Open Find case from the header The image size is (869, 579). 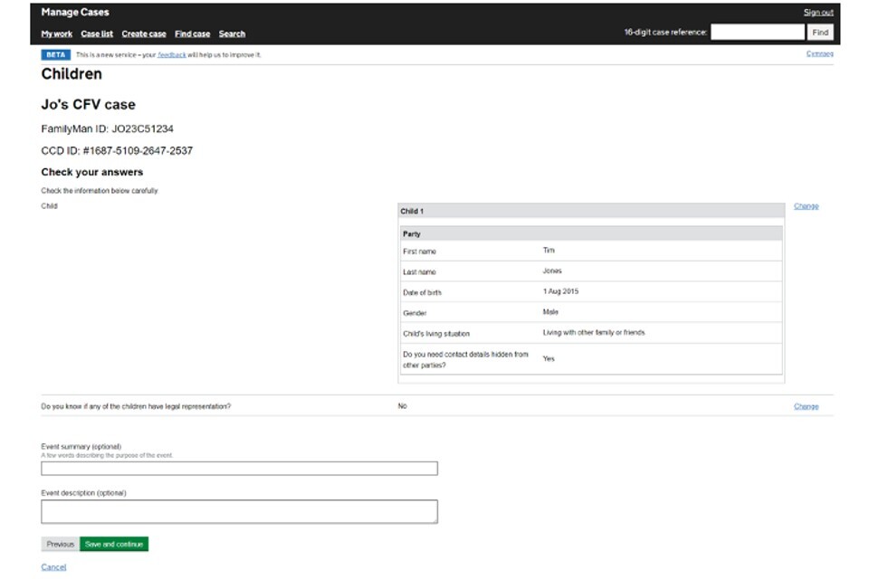[192, 34]
